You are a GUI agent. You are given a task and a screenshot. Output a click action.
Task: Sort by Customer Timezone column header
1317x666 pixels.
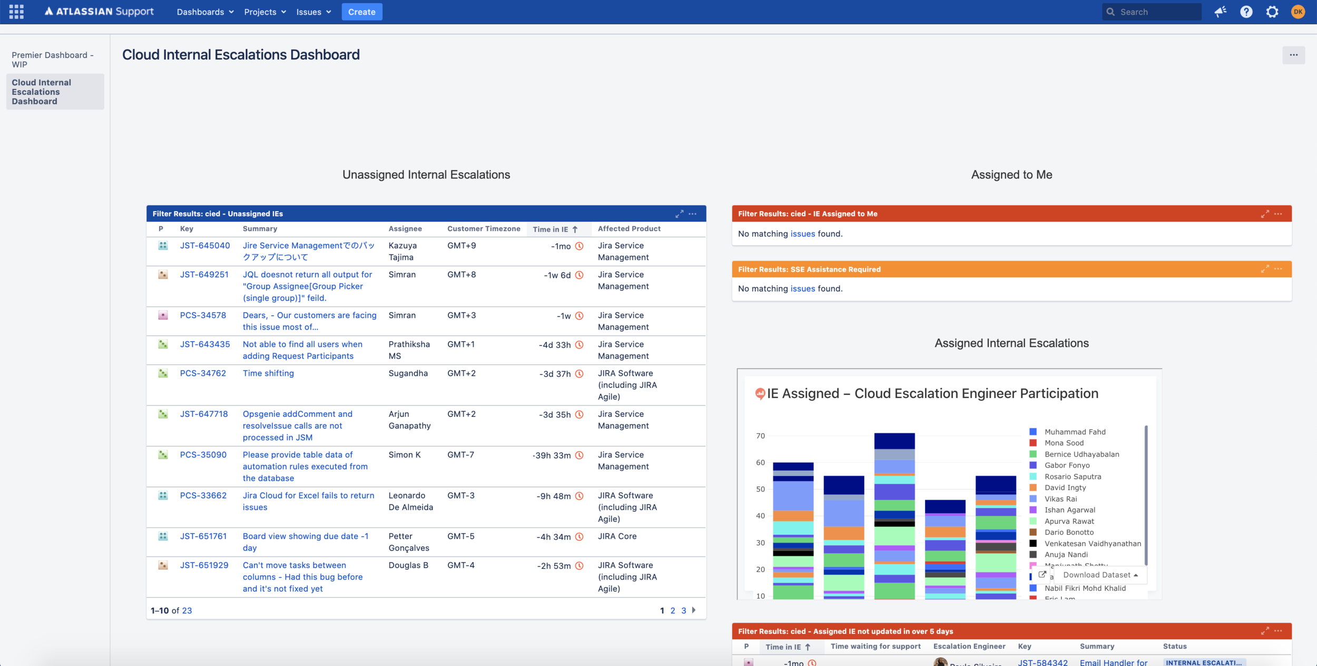coord(484,228)
